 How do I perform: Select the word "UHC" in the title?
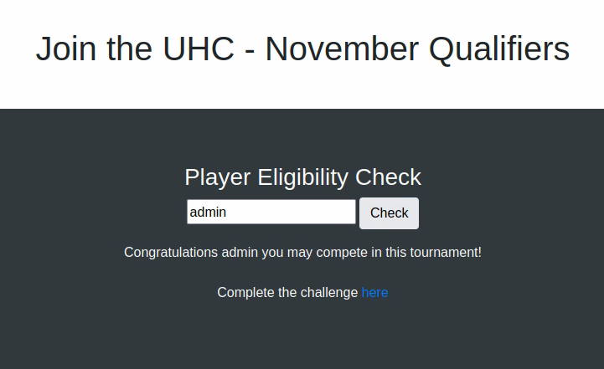coord(199,49)
